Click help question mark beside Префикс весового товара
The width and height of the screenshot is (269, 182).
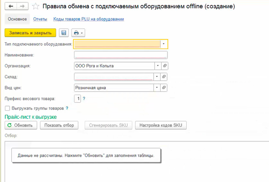tap(84, 99)
